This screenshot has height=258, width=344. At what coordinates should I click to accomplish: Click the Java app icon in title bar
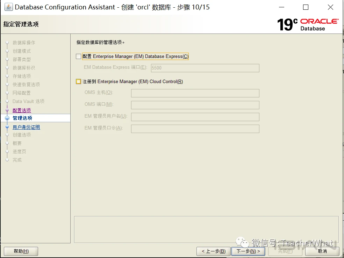click(8, 7)
